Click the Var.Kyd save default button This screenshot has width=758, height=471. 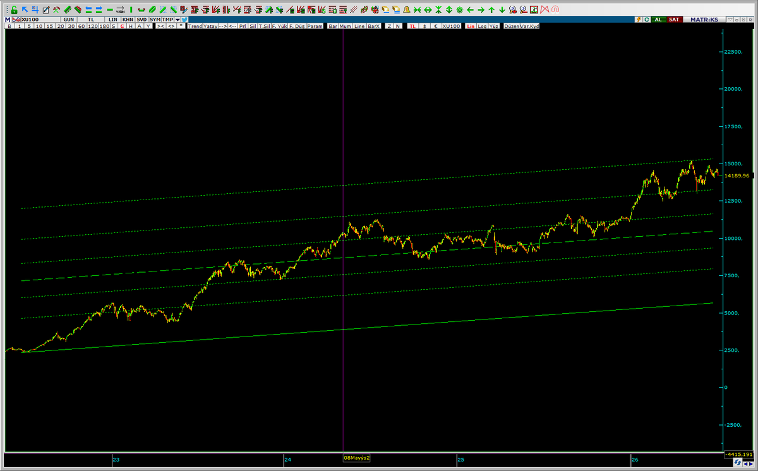(x=530, y=27)
